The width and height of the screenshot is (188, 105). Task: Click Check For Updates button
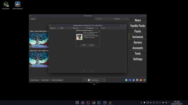(x=57, y=80)
